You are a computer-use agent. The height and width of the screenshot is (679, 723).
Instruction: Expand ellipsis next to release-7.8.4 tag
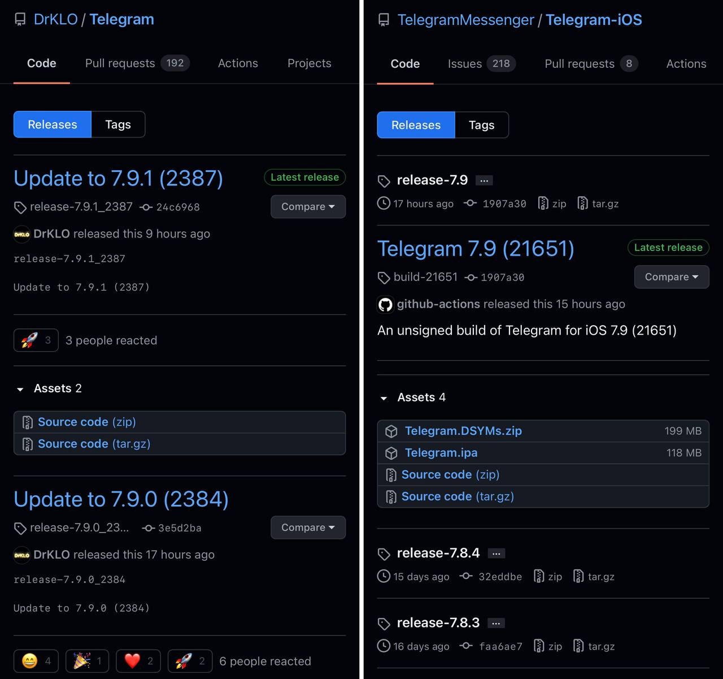point(496,553)
